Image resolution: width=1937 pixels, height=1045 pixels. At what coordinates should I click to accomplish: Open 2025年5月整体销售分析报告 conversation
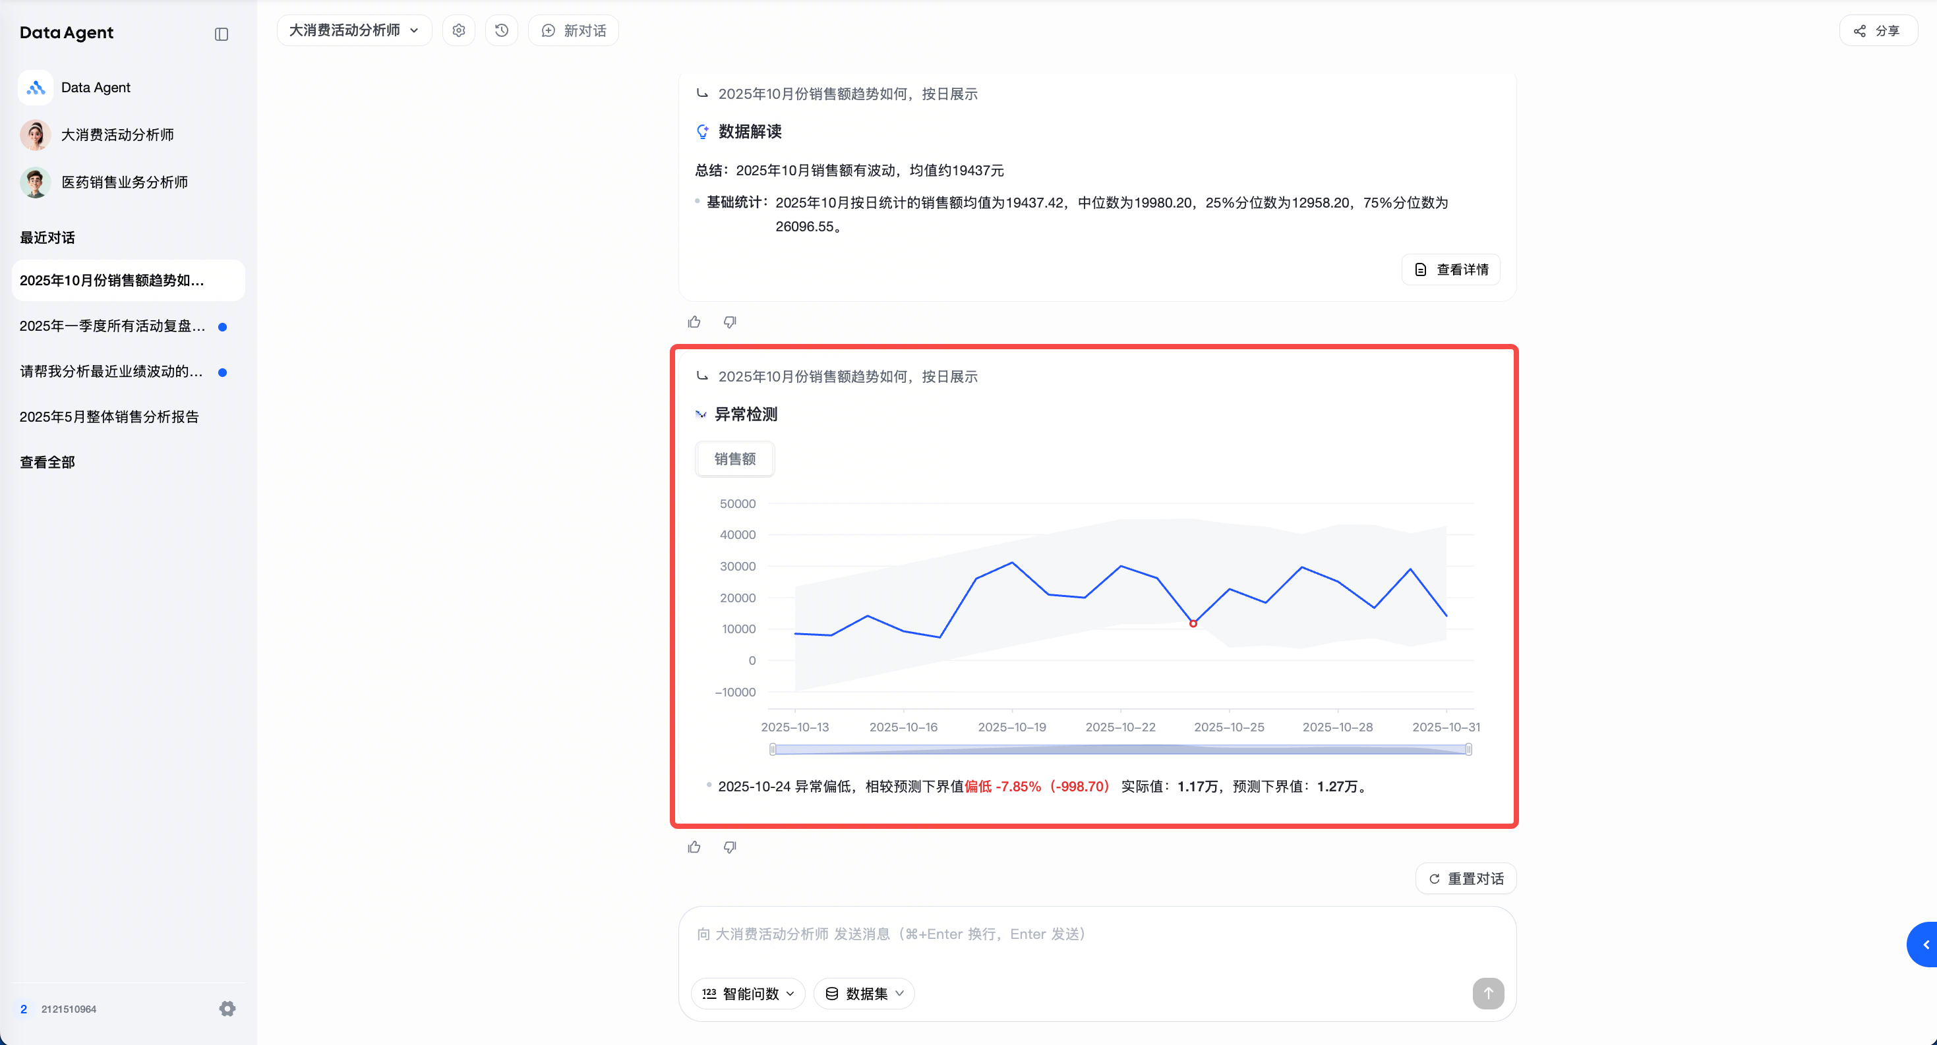109,416
